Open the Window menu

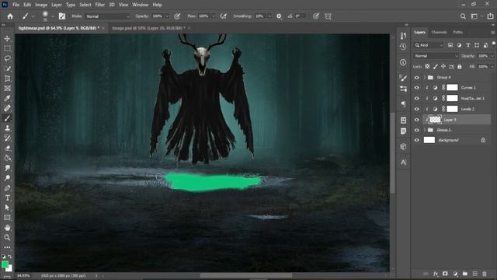pyautogui.click(x=140, y=5)
